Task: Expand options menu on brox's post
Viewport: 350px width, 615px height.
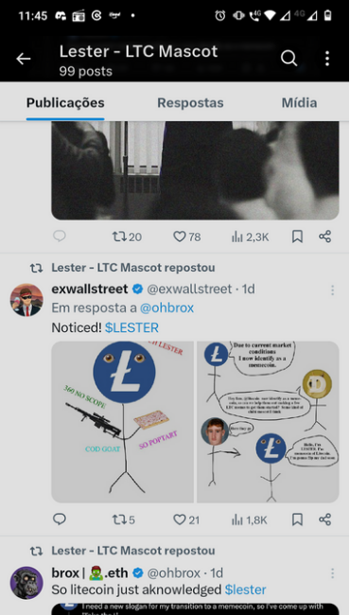Action: click(332, 573)
